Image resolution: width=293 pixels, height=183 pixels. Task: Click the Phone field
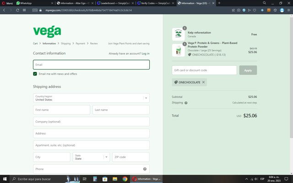point(91,169)
